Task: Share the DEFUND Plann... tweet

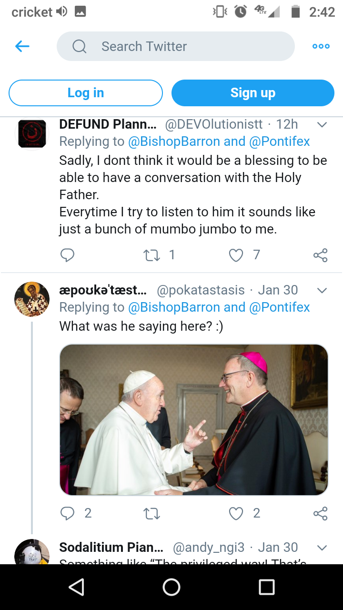Action: coord(321,255)
